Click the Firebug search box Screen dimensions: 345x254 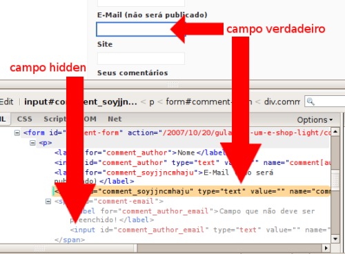[x=325, y=101]
